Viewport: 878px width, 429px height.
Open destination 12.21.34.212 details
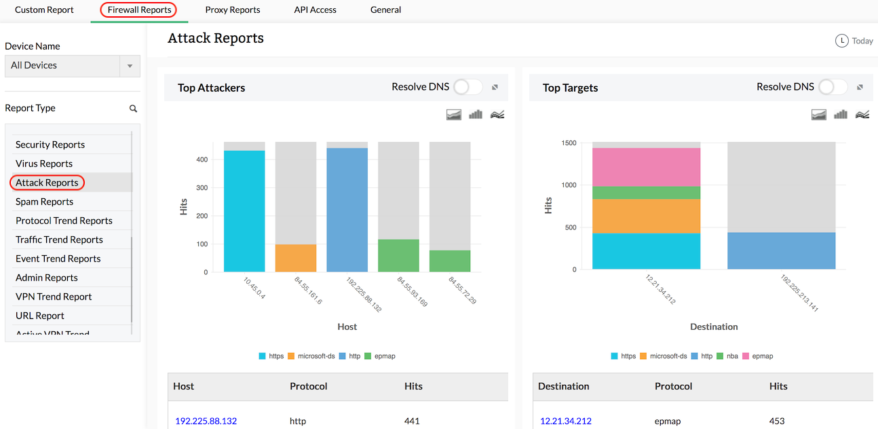[x=566, y=421]
